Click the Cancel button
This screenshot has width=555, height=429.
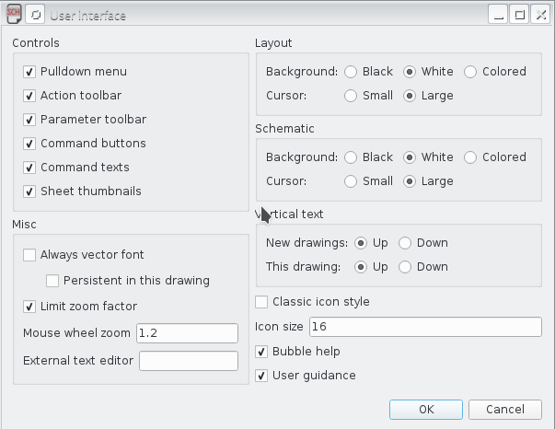tap(505, 410)
